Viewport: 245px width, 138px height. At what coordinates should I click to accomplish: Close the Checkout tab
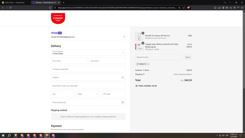pos(59,3)
